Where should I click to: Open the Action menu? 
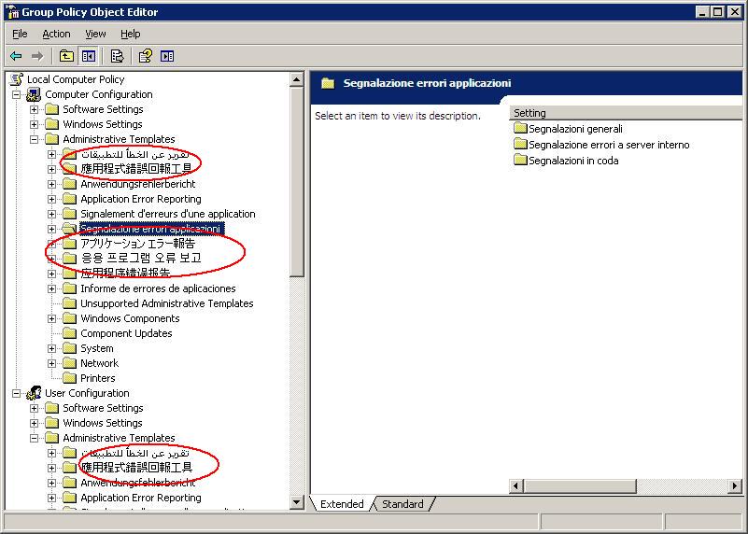point(56,34)
